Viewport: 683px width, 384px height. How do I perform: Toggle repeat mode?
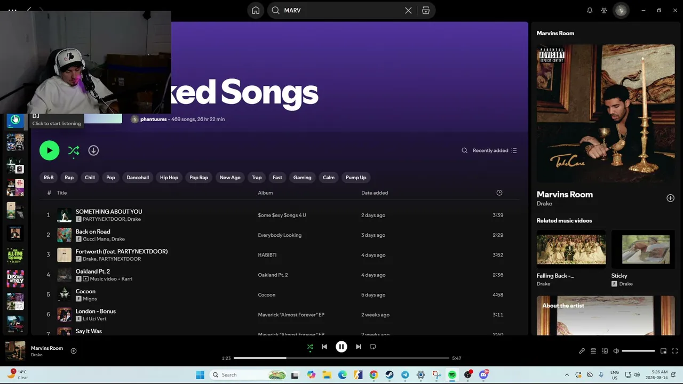373,347
